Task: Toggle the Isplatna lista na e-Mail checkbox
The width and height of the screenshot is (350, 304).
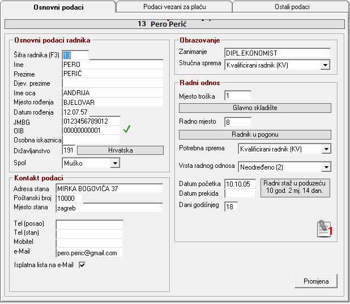Action: [x=82, y=265]
